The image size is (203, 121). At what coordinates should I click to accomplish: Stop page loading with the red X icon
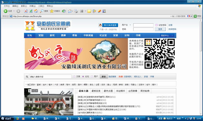pyautogui.click(x=26, y=11)
